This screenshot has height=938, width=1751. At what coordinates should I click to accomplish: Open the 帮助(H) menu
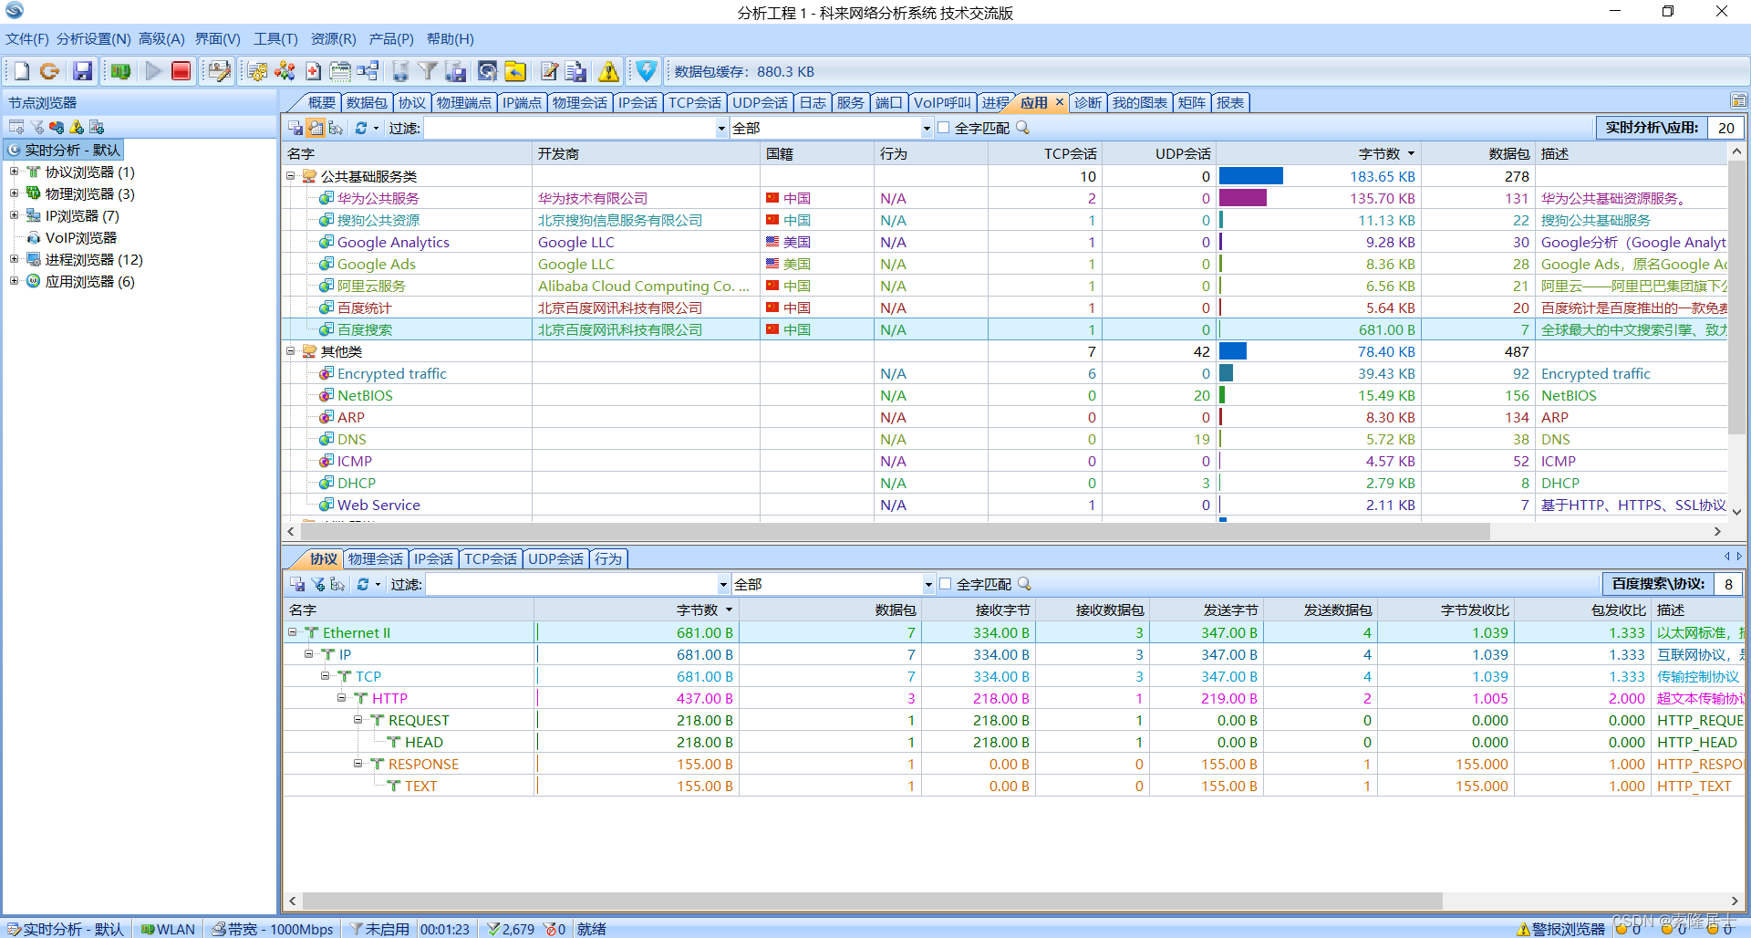tap(451, 39)
